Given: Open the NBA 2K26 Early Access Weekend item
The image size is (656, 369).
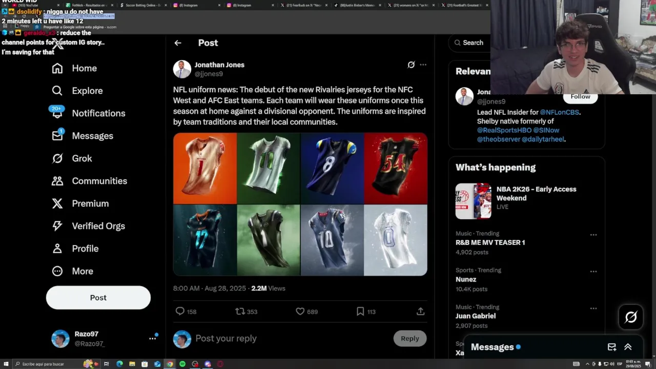Looking at the screenshot, I should 527,201.
